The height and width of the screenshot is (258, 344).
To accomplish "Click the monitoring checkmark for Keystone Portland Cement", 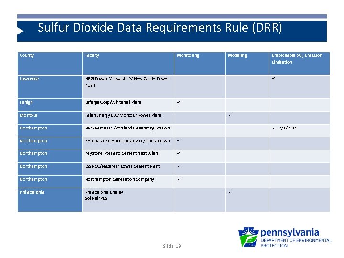I will point(179,153).
